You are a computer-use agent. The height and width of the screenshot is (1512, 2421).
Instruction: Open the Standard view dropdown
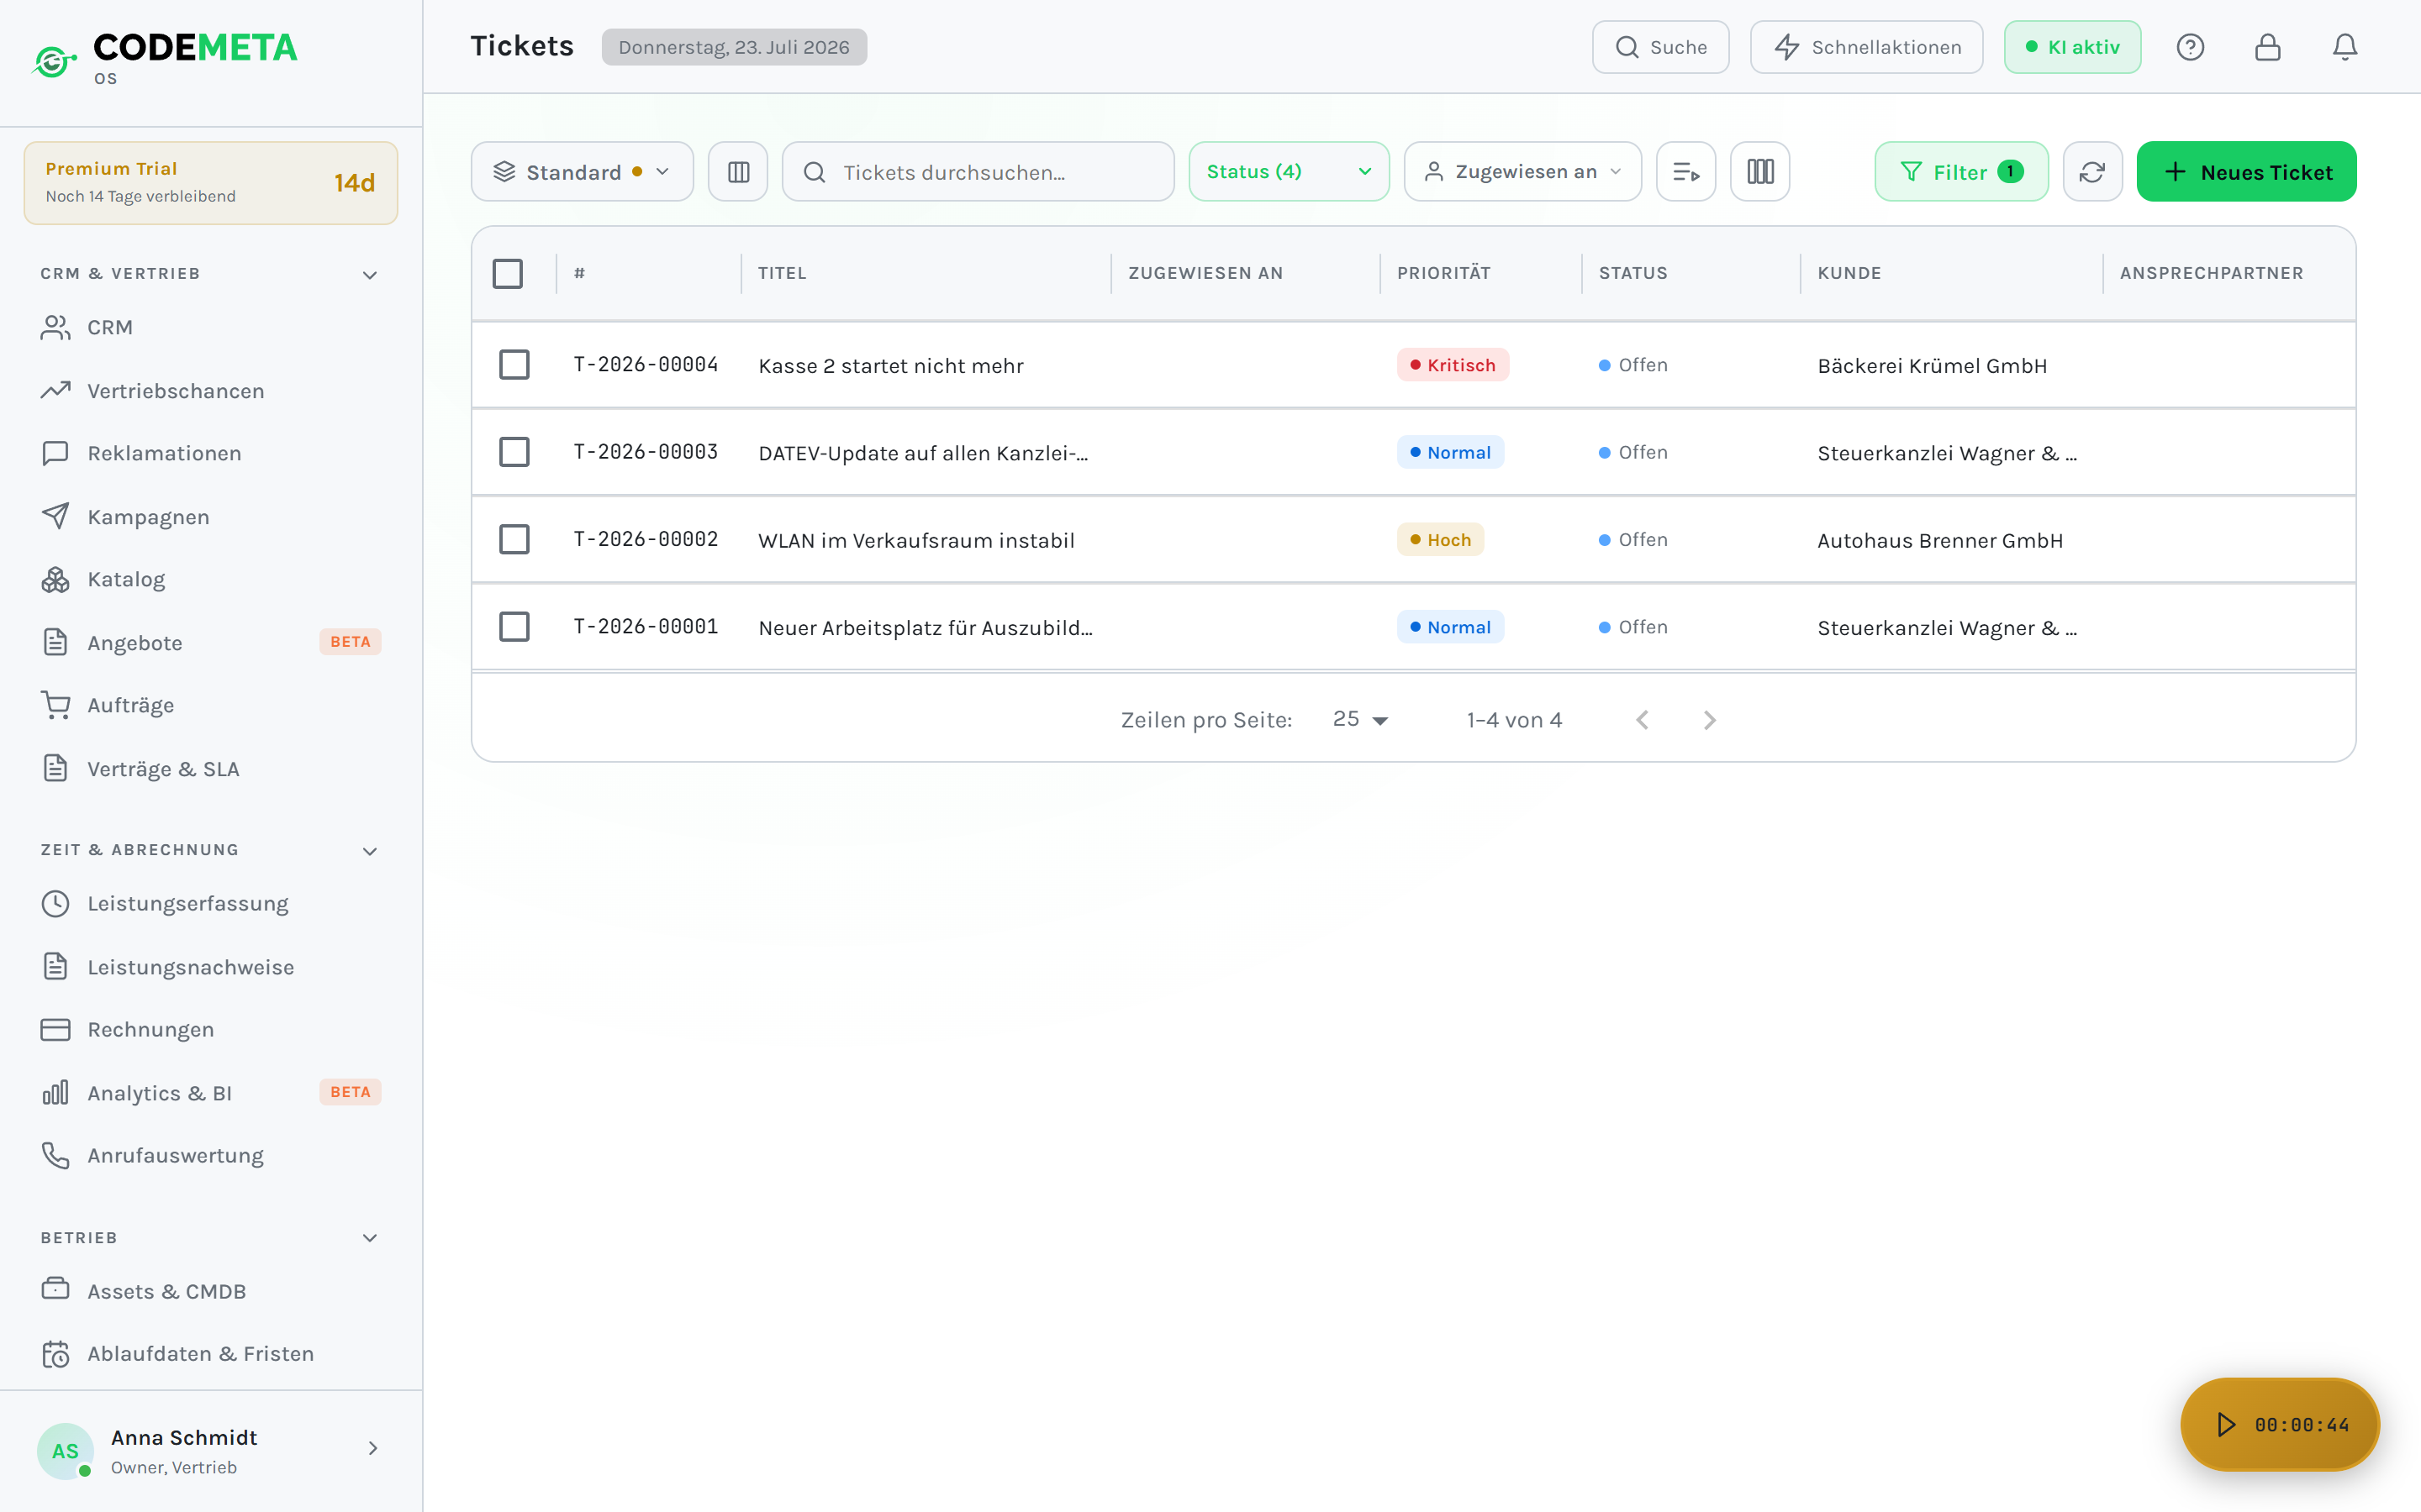tap(583, 172)
